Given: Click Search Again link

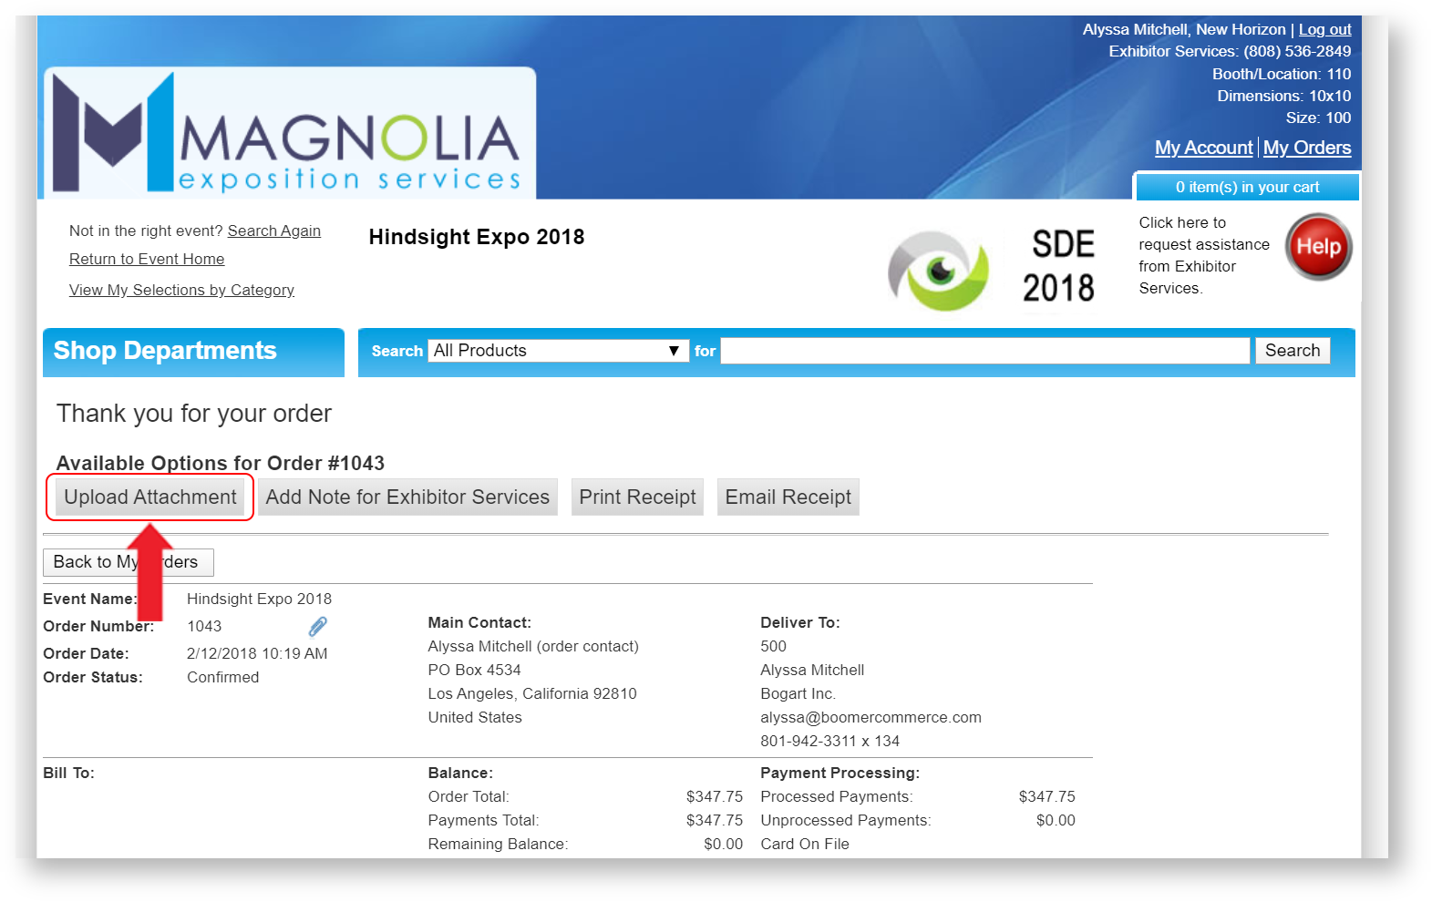Looking at the screenshot, I should click(273, 231).
